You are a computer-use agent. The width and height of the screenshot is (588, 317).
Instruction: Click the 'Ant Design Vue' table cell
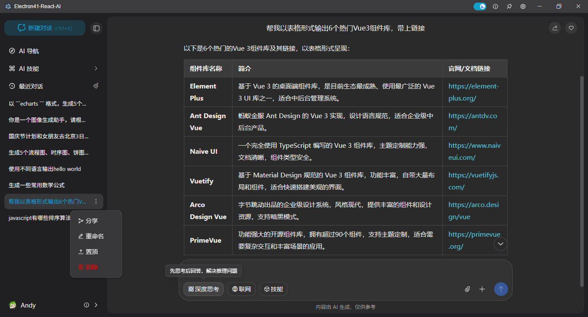[x=208, y=122]
